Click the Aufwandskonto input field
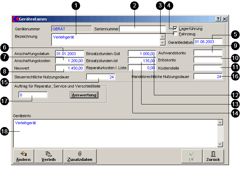Screen dimensions: 240x180 208,53
